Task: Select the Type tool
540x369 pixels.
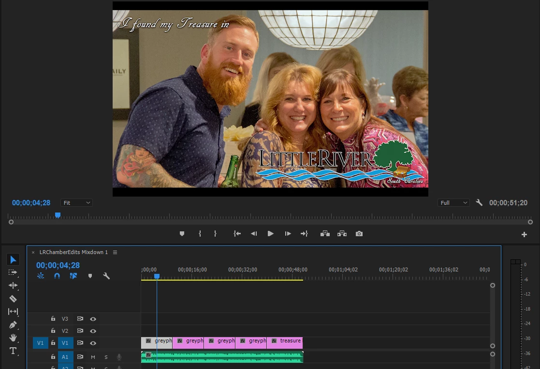Action: [x=13, y=351]
